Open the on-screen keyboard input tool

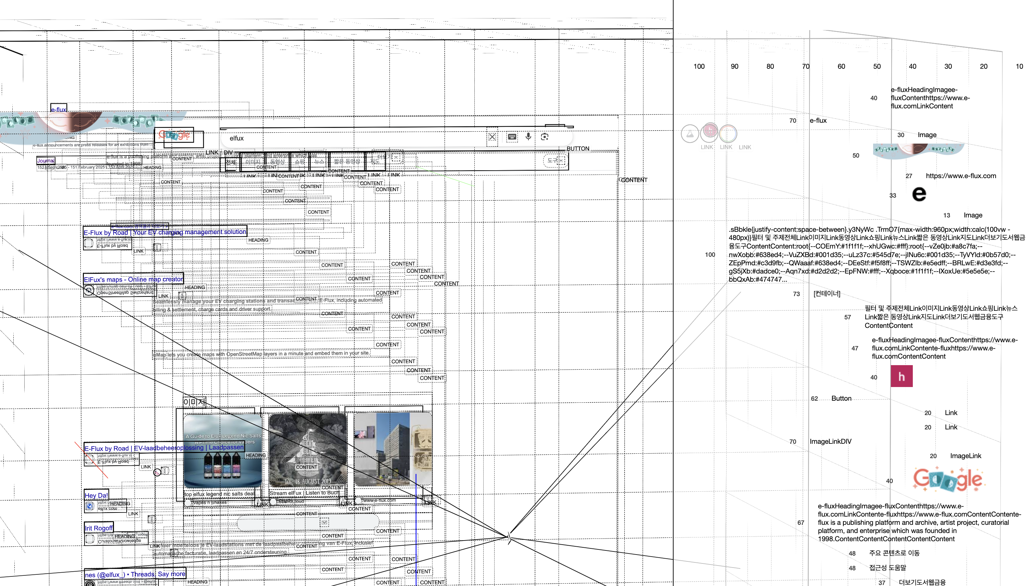(x=512, y=137)
